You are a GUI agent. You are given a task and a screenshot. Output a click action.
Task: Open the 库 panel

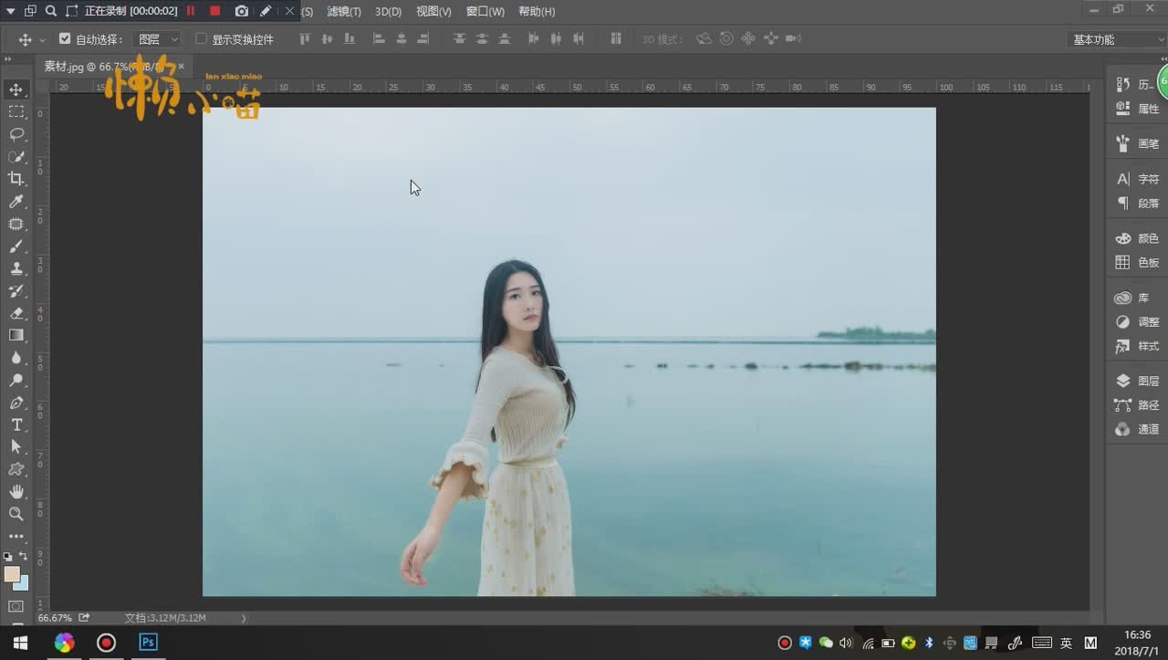pyautogui.click(x=1132, y=299)
